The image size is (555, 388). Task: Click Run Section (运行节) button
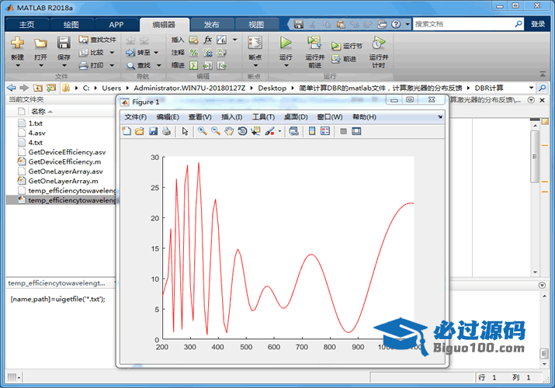coord(346,46)
